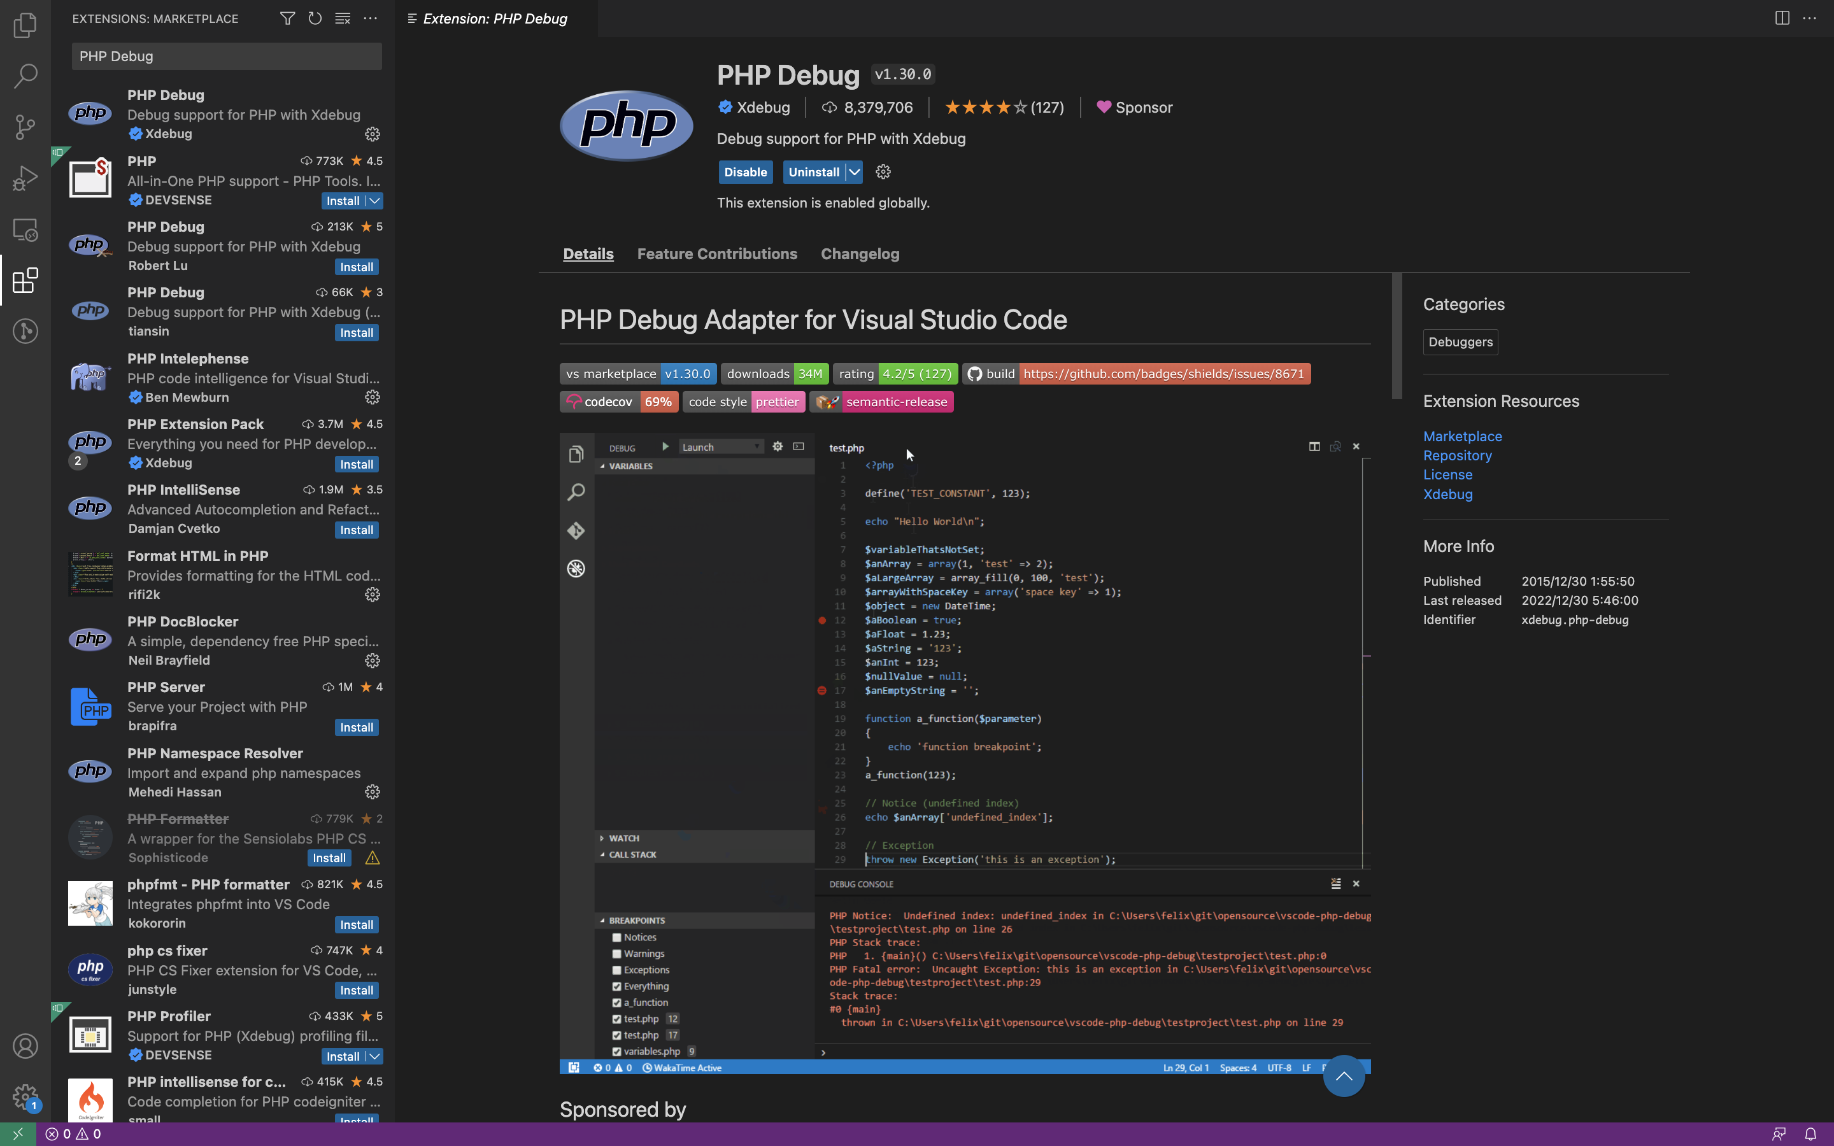Split the editor right

1782,18
